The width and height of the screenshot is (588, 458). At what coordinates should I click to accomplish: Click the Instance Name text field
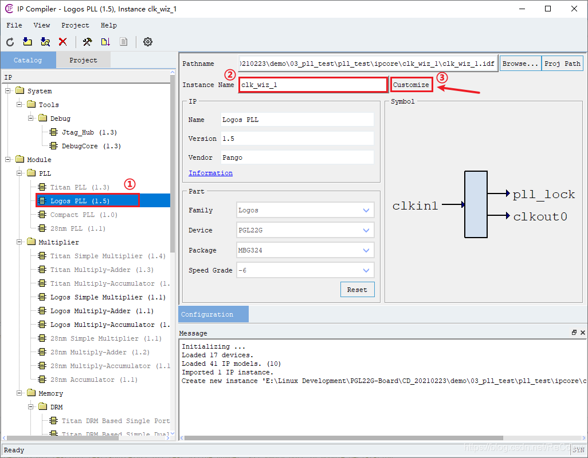click(x=313, y=85)
